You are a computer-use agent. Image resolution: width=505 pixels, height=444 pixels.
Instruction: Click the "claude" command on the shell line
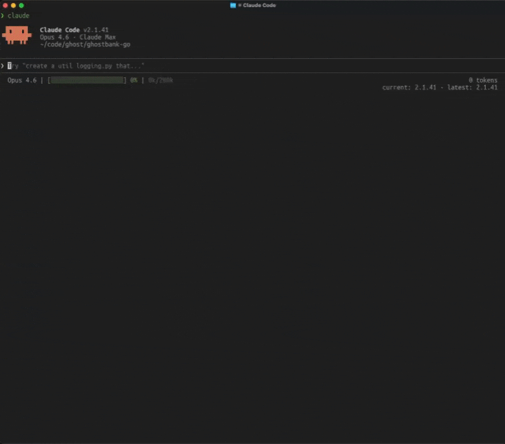coord(19,15)
